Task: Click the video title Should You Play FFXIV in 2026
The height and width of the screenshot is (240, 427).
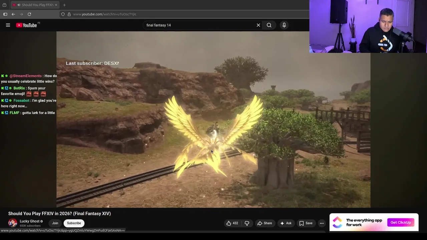Action: pyautogui.click(x=59, y=214)
